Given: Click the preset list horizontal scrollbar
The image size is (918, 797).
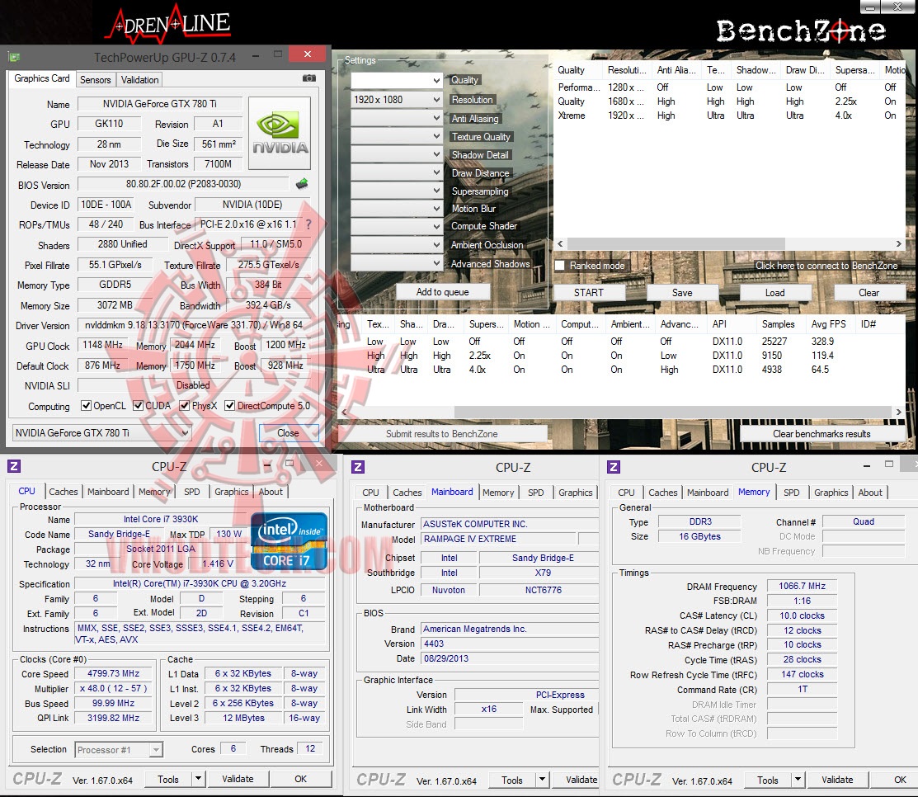Looking at the screenshot, I should (676, 243).
